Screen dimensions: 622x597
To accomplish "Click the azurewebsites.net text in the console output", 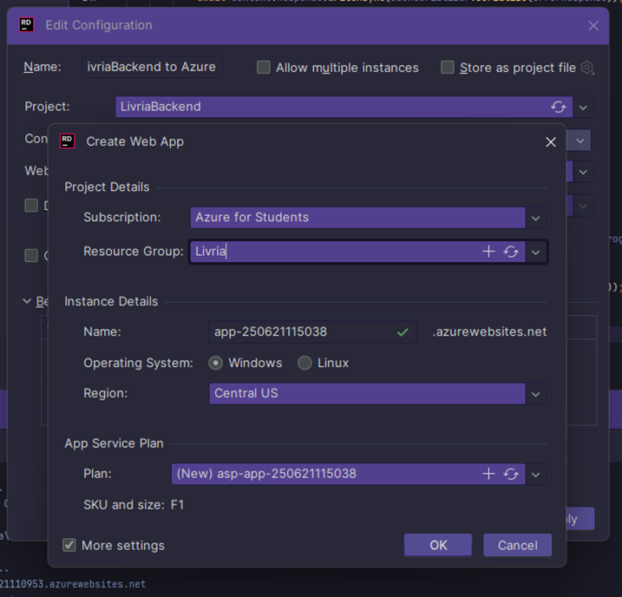I will pos(73,584).
